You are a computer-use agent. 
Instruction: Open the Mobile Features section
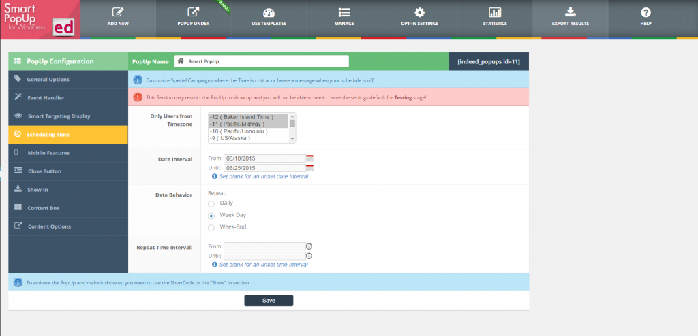(68, 152)
